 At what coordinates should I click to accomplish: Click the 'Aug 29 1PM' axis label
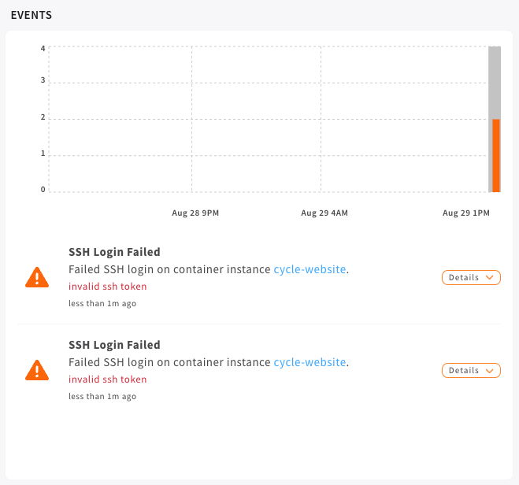point(466,213)
